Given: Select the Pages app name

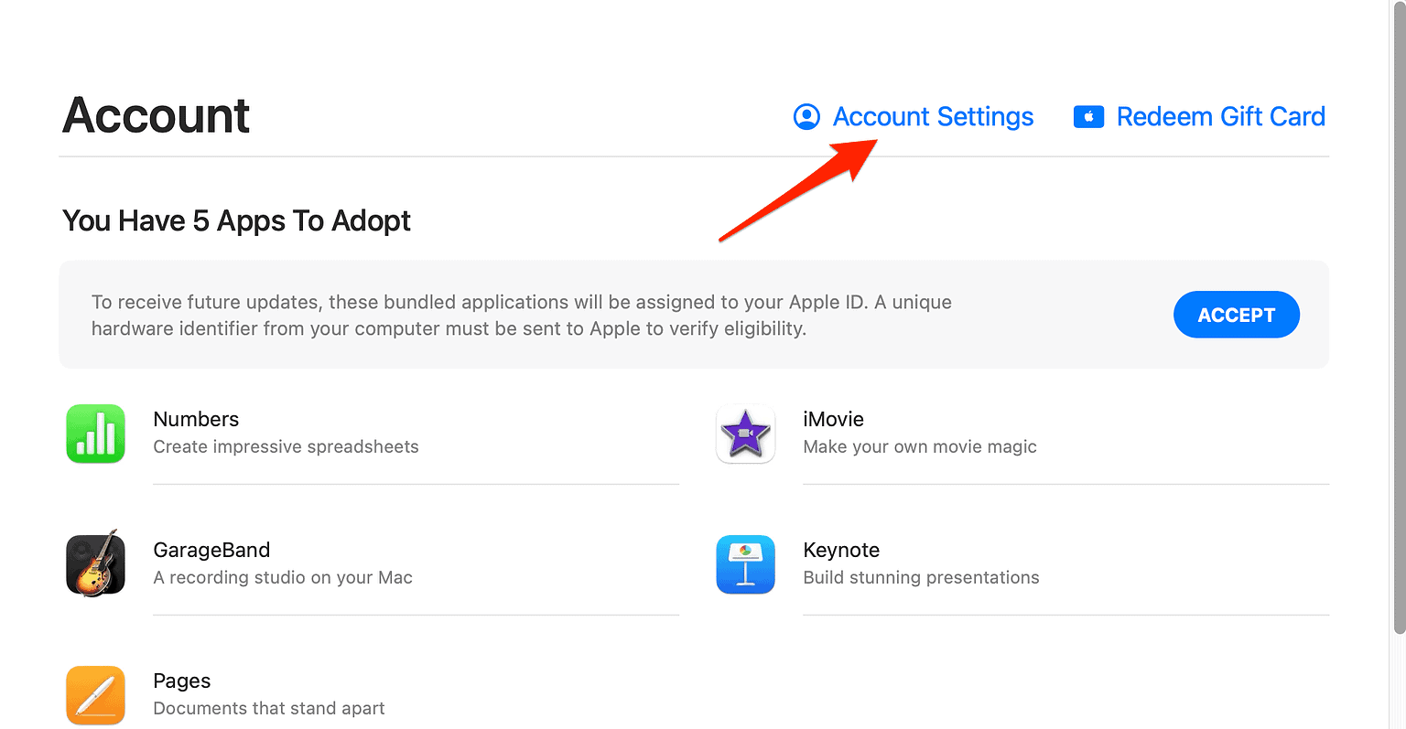Looking at the screenshot, I should tap(181, 681).
